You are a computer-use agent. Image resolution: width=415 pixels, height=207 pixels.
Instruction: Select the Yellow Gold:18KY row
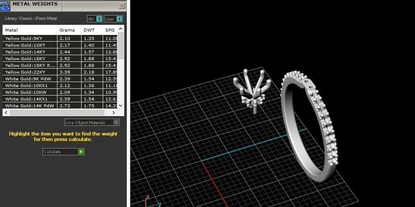coord(60,59)
